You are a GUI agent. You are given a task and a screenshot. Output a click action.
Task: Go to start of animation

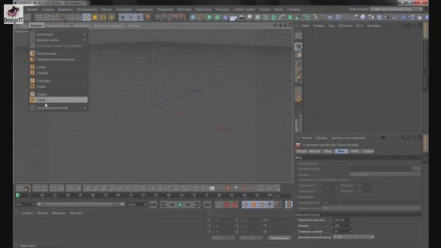tap(153, 205)
